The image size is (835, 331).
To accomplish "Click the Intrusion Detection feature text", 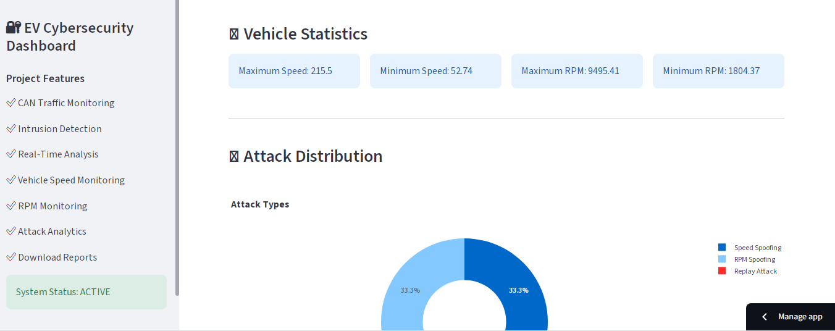I will (x=60, y=128).
